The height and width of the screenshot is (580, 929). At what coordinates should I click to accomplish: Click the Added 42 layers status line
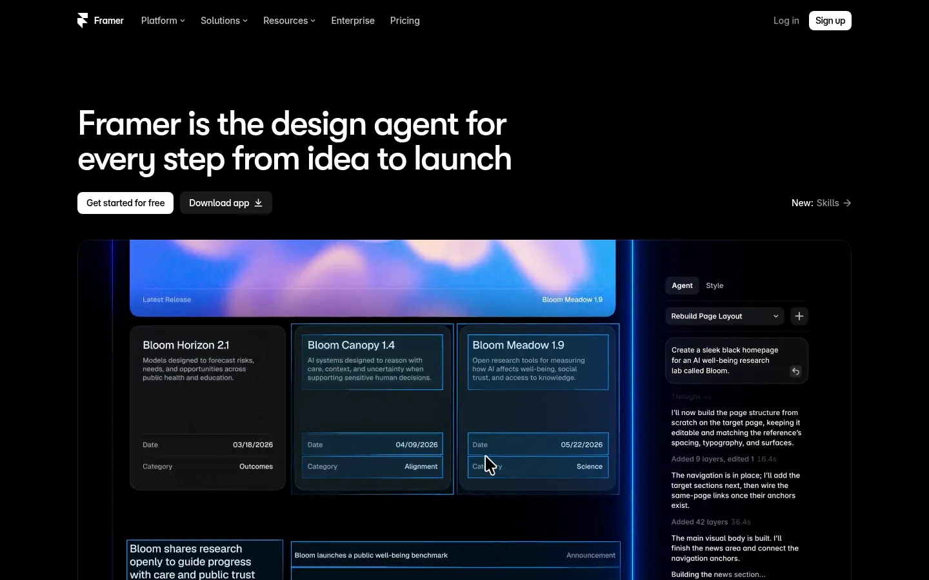699,522
